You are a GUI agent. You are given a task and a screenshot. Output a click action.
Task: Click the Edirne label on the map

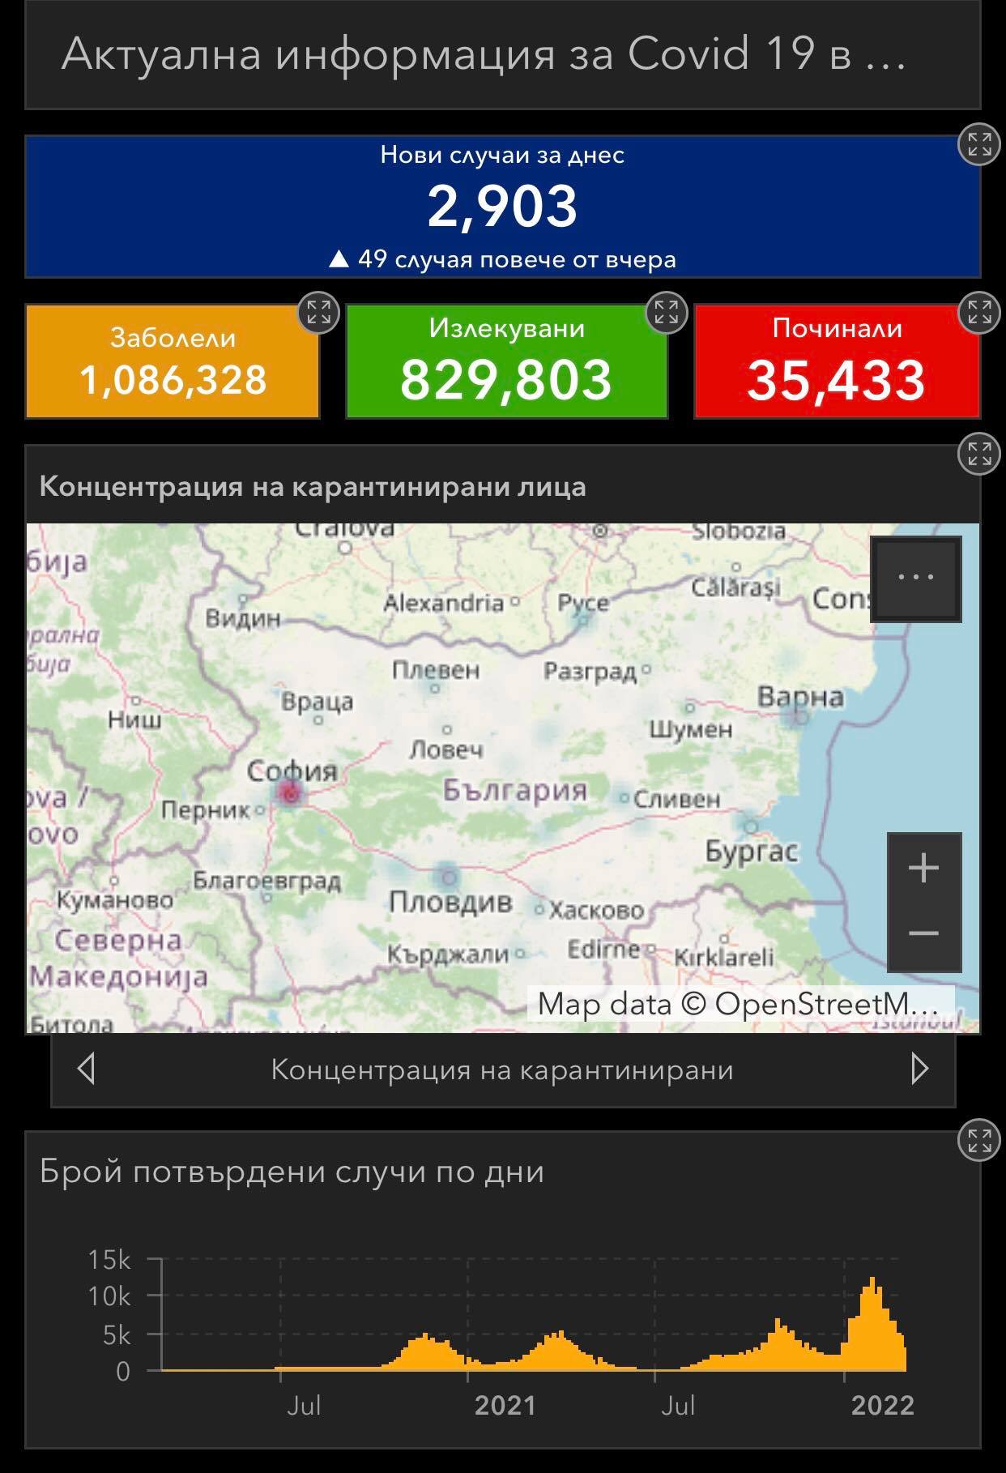(603, 949)
